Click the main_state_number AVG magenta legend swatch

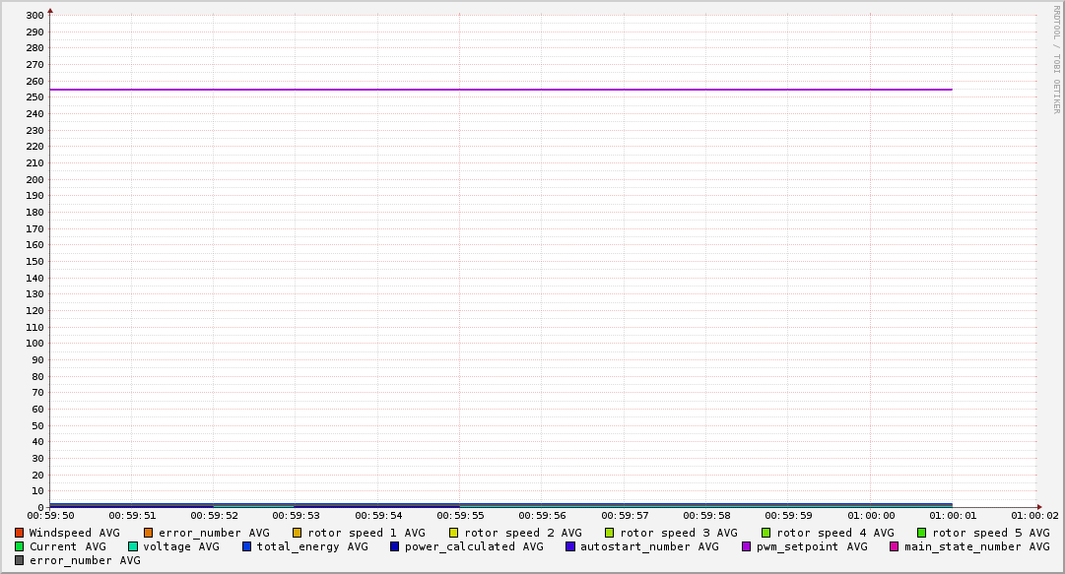tap(894, 546)
